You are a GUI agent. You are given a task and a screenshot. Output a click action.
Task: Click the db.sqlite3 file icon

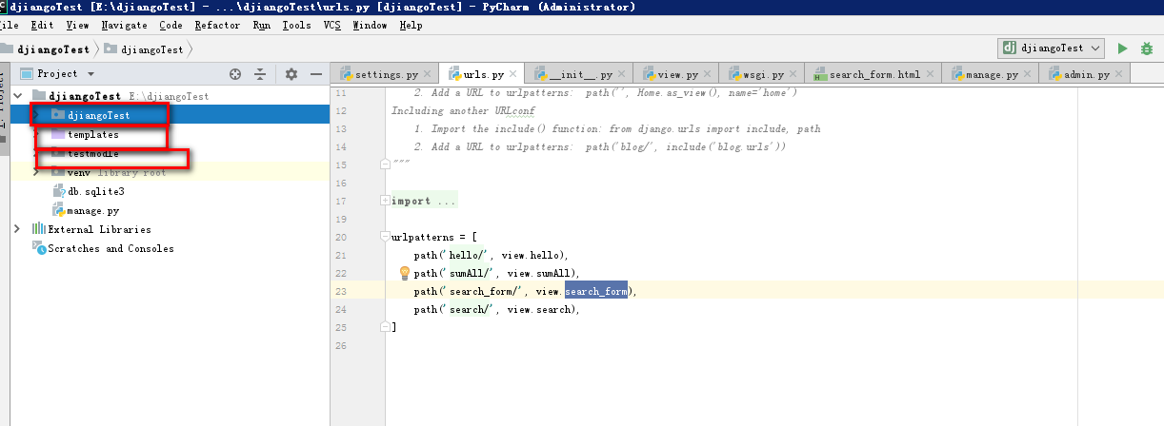(x=59, y=191)
